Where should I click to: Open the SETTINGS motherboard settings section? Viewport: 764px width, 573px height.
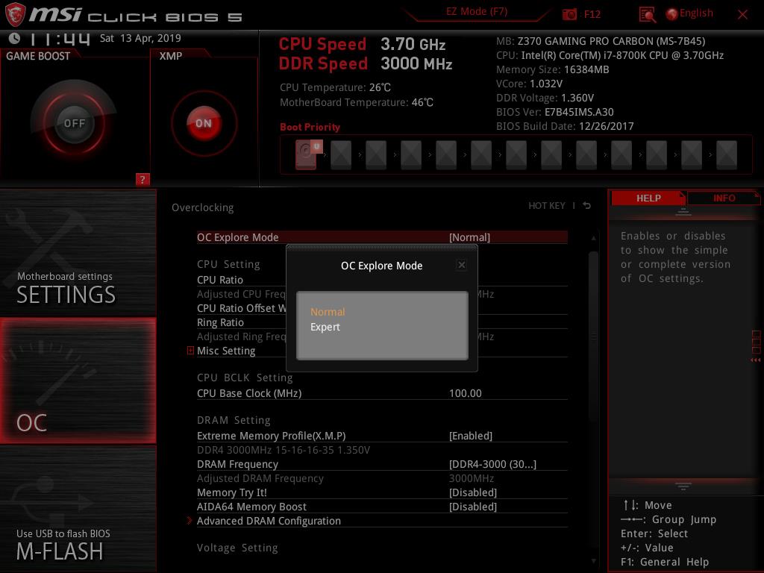[78, 253]
